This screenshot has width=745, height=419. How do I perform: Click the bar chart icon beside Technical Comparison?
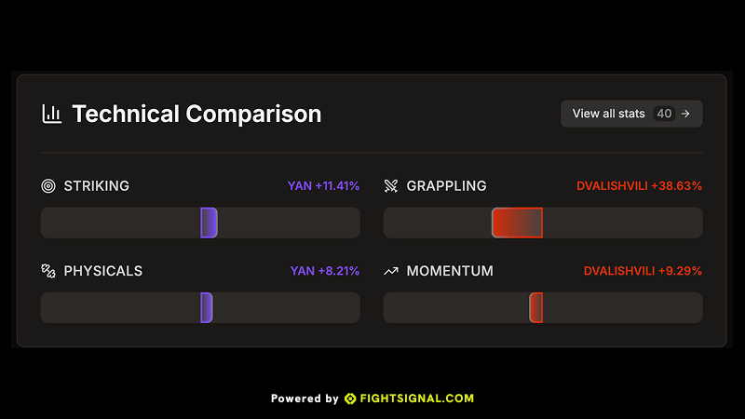[x=52, y=114]
